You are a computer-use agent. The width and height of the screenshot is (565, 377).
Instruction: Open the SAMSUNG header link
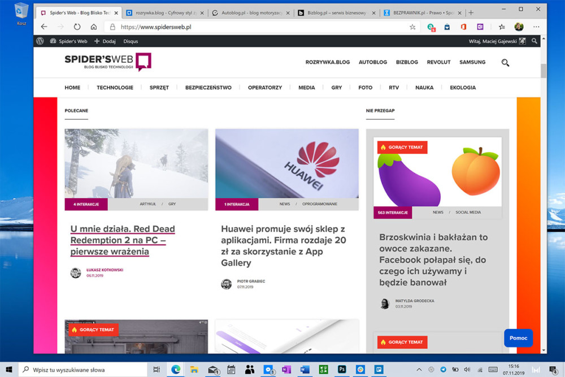(x=472, y=62)
